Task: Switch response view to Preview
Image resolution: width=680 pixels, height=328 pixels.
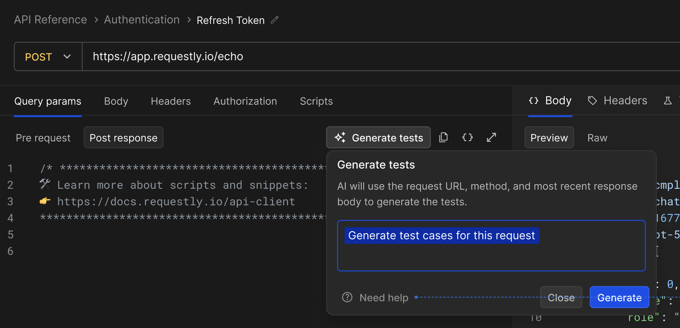Action: coord(549,138)
